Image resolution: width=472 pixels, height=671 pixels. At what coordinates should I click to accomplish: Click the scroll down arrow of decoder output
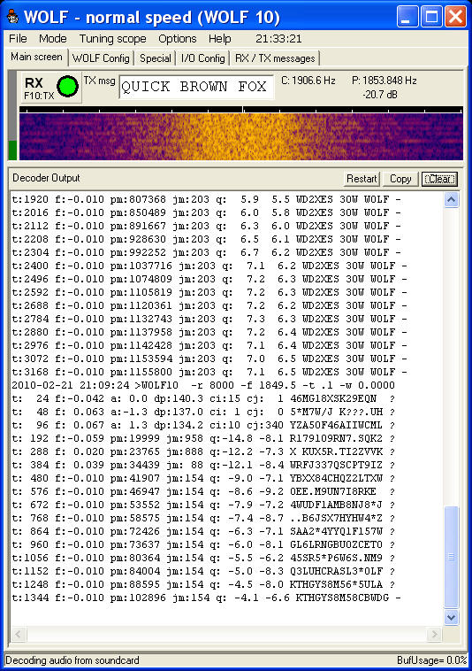452,617
